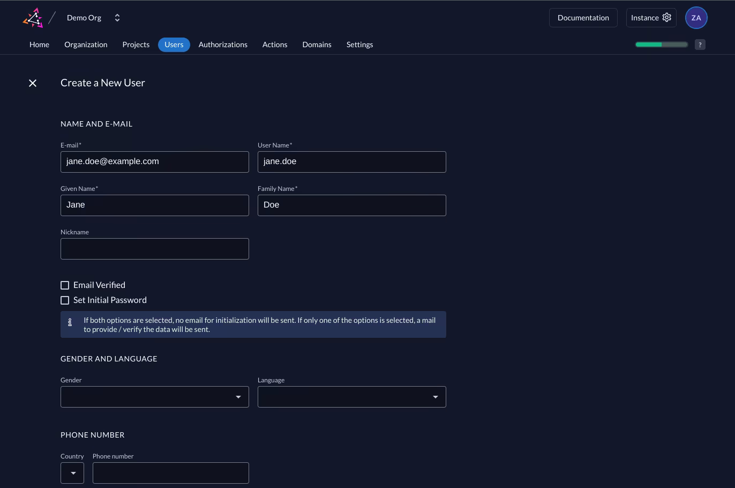Viewport: 735px width, 488px height.
Task: Click the info icon in the notice banner
Action: click(70, 322)
